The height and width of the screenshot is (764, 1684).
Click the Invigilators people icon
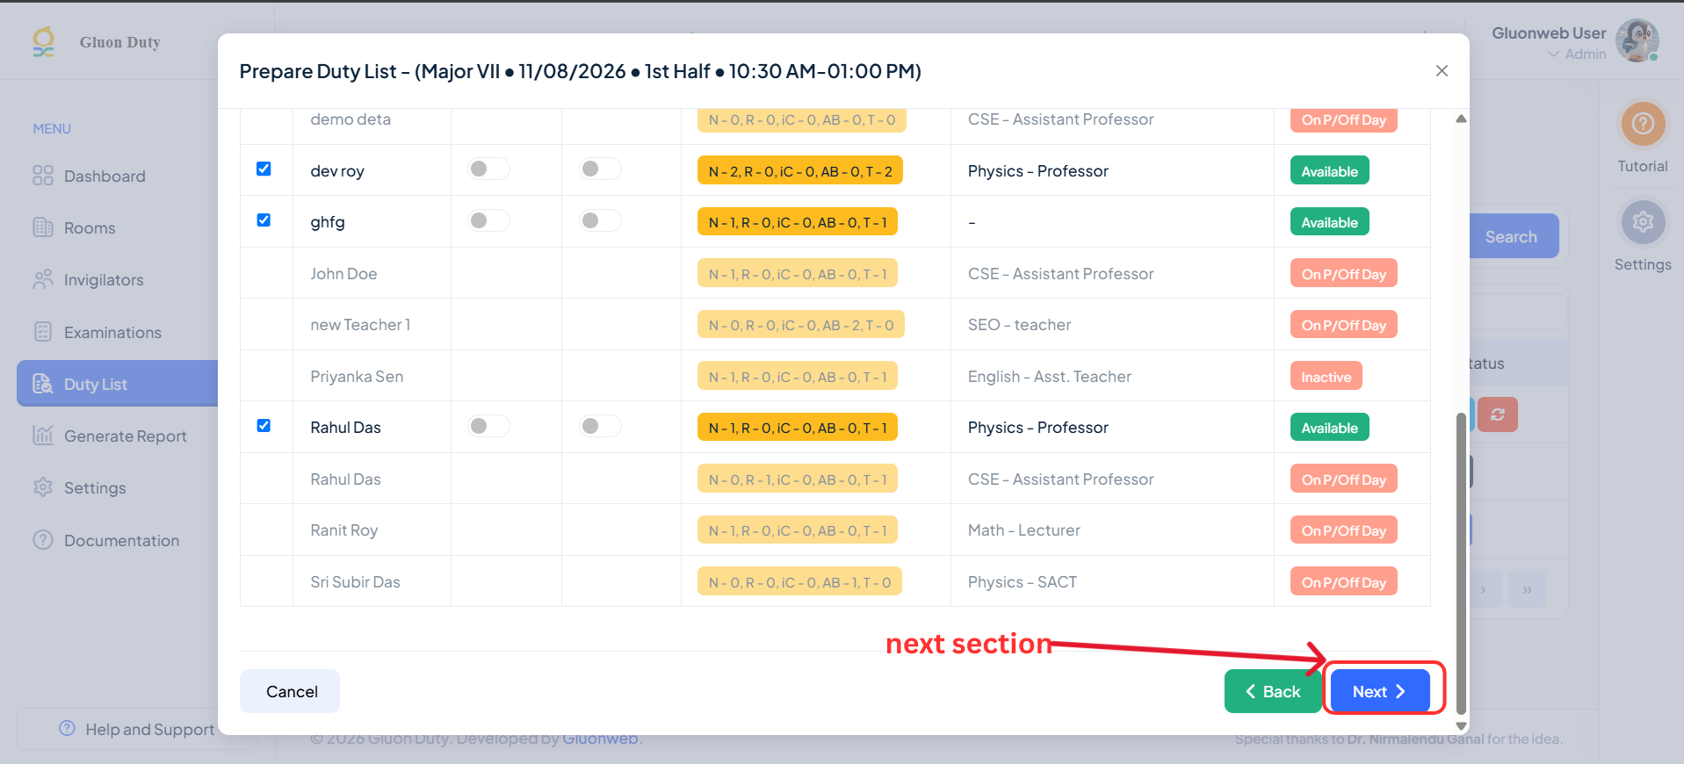coord(43,279)
